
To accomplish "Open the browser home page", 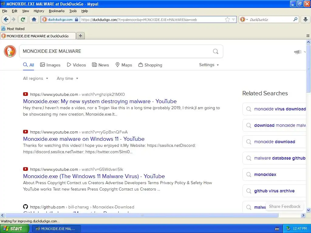I will tap(34, 19).
